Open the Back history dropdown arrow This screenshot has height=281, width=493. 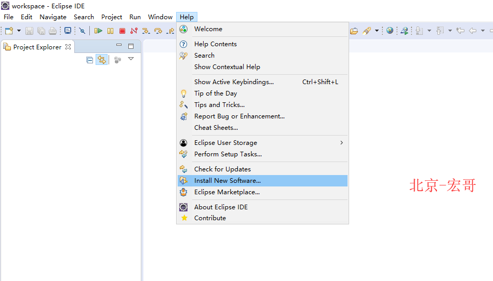483,31
